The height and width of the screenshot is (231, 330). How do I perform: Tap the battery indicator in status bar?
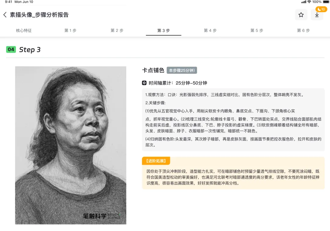coord(326,2)
